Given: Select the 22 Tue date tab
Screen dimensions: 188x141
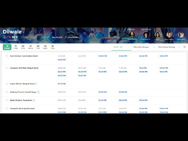Looking at the screenshot, I should tap(38, 47).
